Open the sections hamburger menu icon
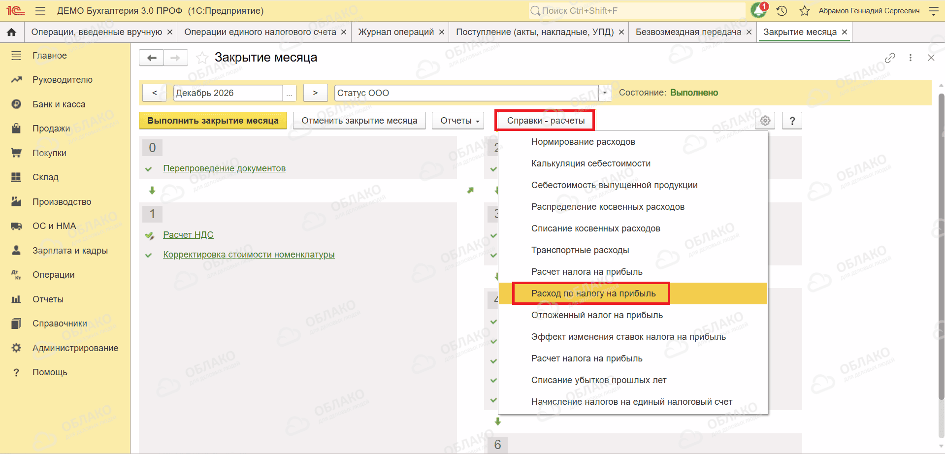The width and height of the screenshot is (945, 454). pyautogui.click(x=40, y=11)
